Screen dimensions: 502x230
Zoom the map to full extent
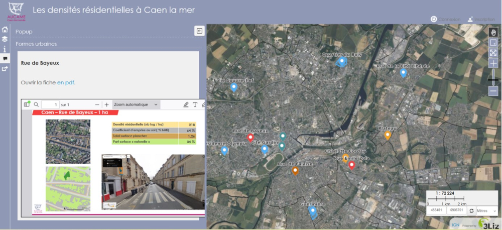[493, 53]
